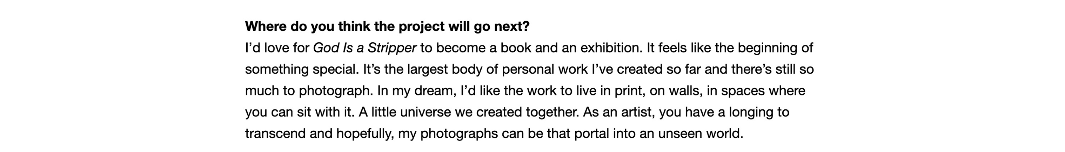
Task: Click the italic title God Is a Stripper
Action: pyautogui.click(x=364, y=48)
